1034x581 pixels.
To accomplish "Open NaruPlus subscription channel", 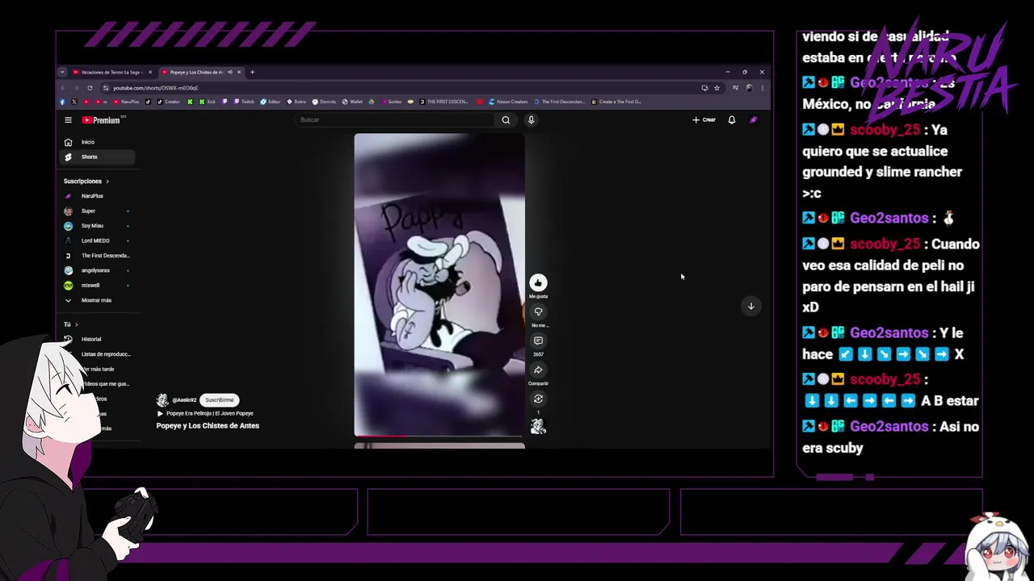I will pos(98,196).
